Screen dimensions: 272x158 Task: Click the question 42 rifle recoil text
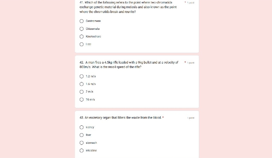tap(129, 65)
